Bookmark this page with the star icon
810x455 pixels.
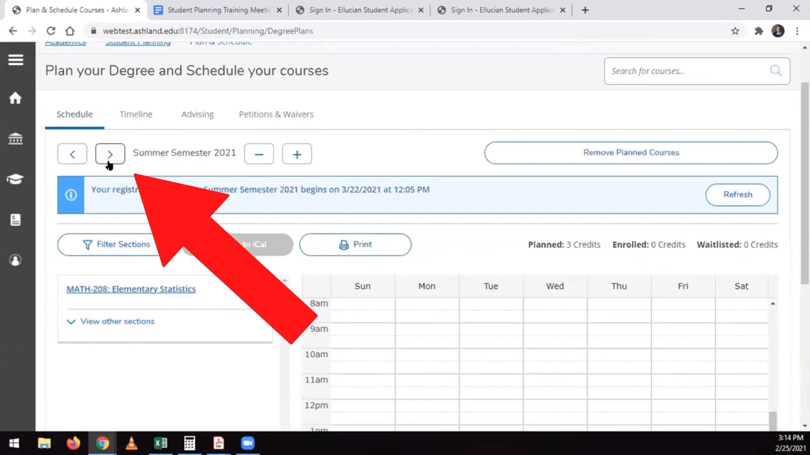pos(735,31)
